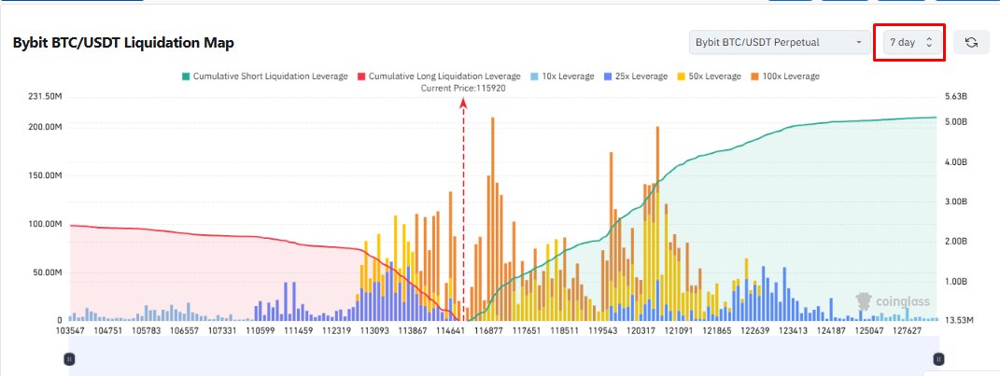The width and height of the screenshot is (1000, 376).
Task: Click x-axis price label 127627
Action: (908, 331)
